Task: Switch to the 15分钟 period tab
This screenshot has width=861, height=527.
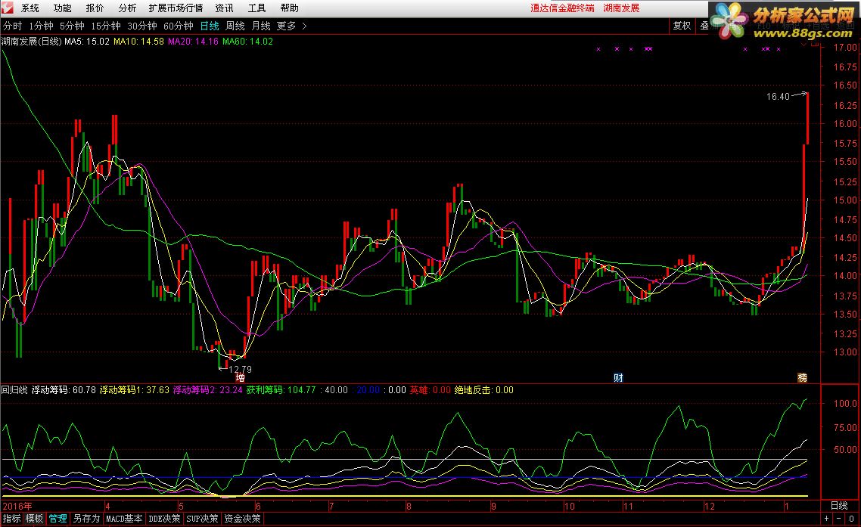Action: click(105, 26)
